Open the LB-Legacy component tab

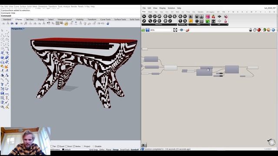click(210, 12)
